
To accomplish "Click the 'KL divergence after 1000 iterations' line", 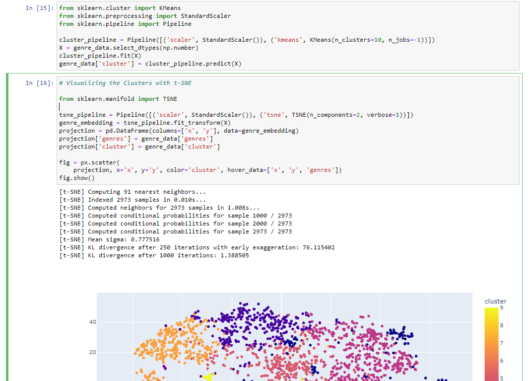I will tap(154, 255).
